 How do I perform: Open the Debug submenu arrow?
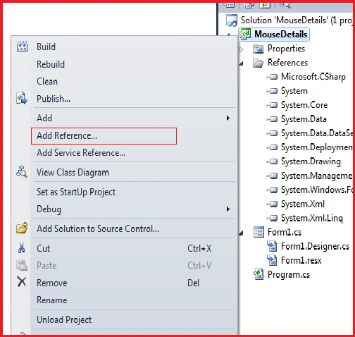[228, 209]
